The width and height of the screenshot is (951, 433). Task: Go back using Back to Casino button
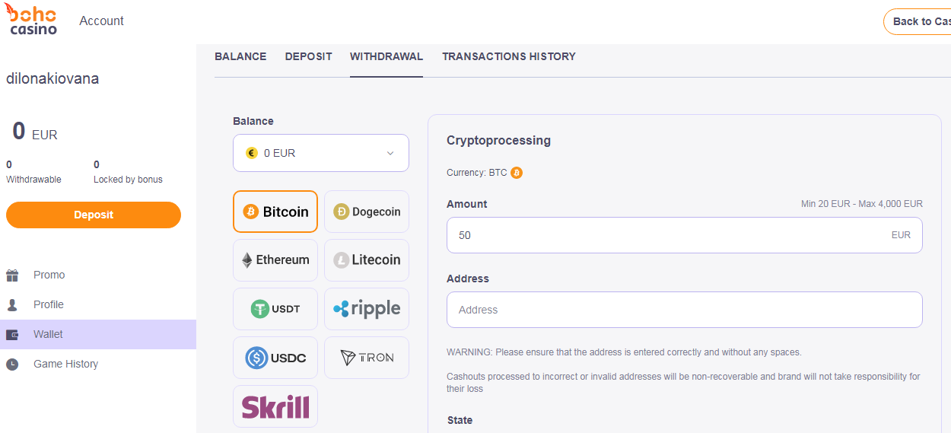click(x=918, y=21)
